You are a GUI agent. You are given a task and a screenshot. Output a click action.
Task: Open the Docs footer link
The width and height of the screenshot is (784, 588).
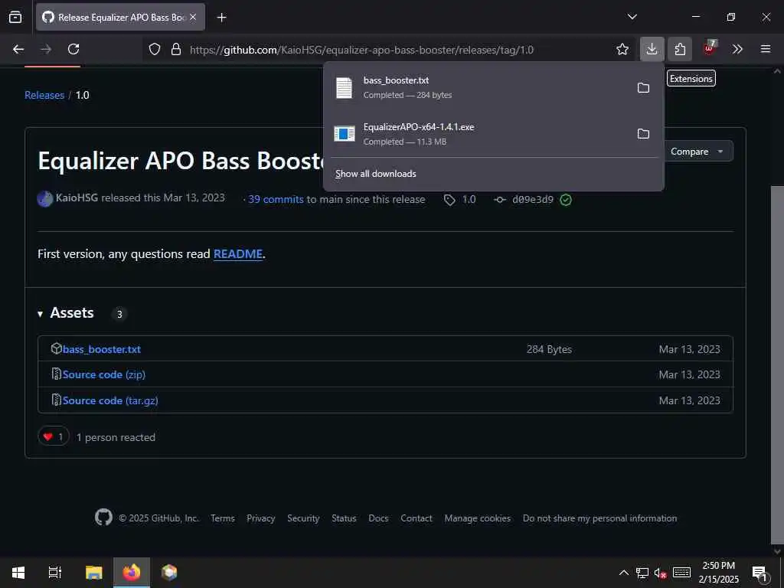coord(378,518)
